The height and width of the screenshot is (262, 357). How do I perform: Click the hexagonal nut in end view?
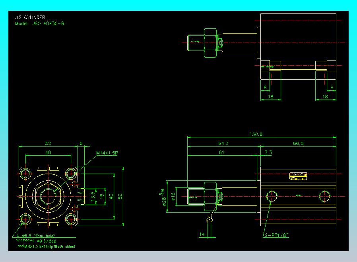(48, 196)
